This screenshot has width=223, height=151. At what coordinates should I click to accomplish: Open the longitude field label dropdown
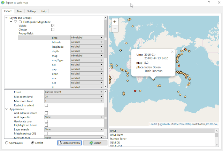pyautogui.click(x=87, y=47)
